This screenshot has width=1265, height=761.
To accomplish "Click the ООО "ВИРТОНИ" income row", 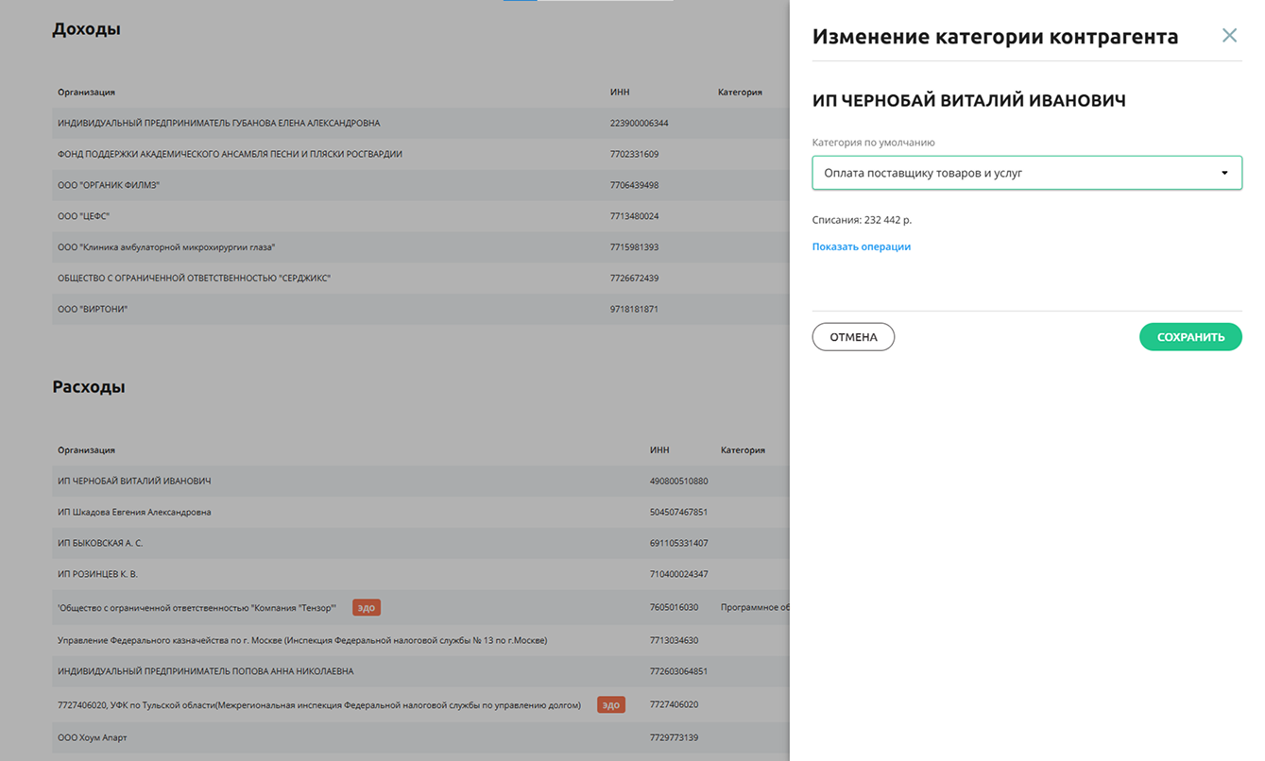I will (x=420, y=309).
